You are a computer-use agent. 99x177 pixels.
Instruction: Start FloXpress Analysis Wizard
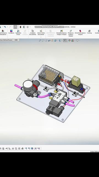pos(71,33)
